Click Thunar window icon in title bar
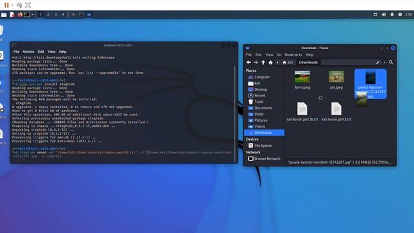This screenshot has width=414, height=233. 247,48
